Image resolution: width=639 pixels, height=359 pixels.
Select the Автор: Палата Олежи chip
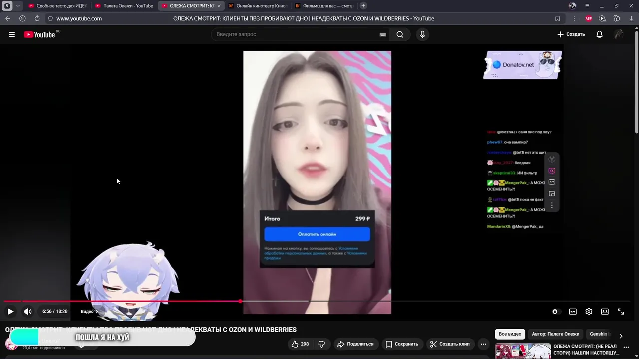pos(555,334)
